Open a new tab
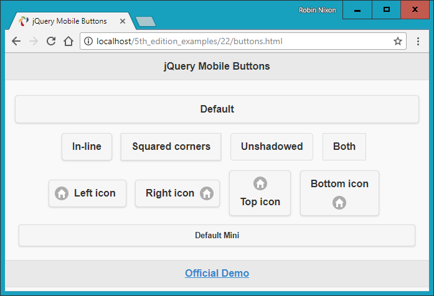The height and width of the screenshot is (296, 434). (145, 22)
